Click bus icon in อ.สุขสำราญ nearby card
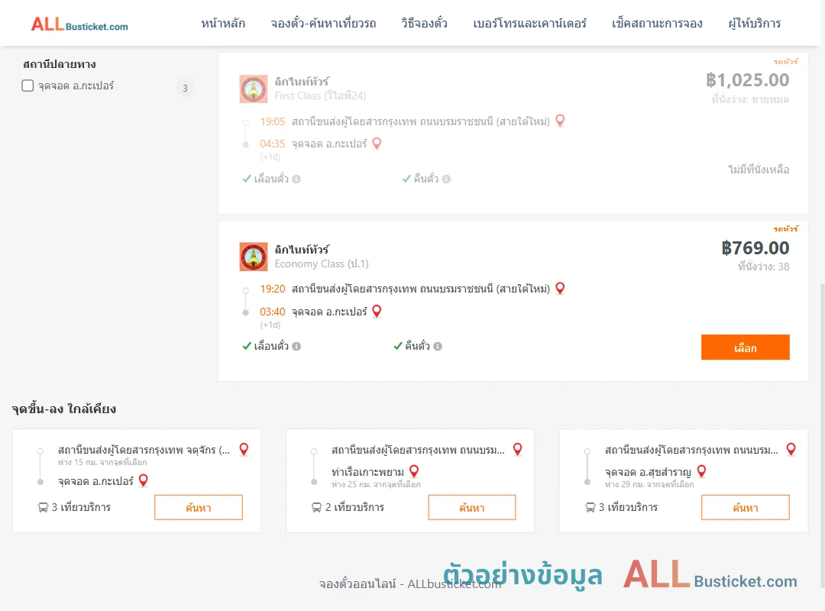Viewport: 825px width, 611px height. point(590,507)
